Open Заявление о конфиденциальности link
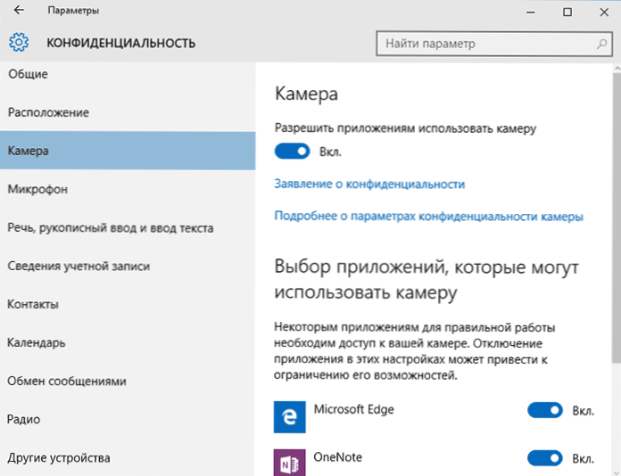Image resolution: width=621 pixels, height=476 pixels. [369, 184]
